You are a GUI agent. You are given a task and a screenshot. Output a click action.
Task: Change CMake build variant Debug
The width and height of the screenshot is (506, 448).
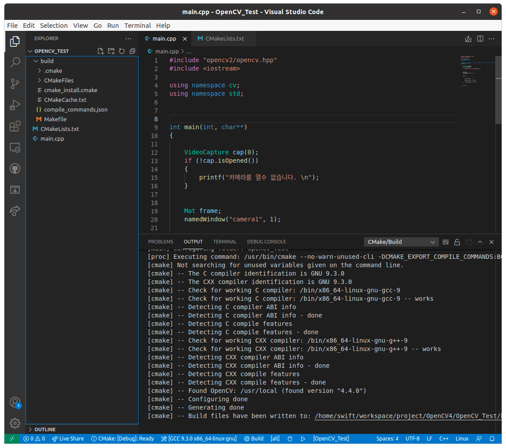pyautogui.click(x=123, y=439)
